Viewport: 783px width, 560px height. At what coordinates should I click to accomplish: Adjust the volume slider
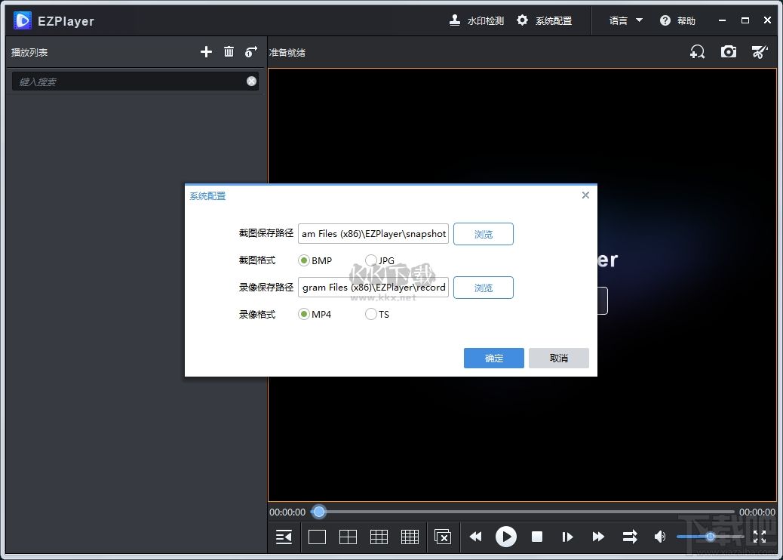(x=709, y=537)
